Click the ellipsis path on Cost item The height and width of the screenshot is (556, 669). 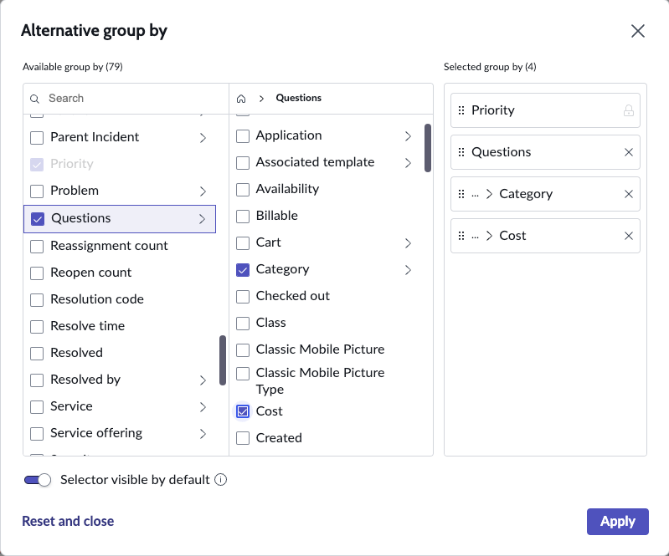point(475,237)
